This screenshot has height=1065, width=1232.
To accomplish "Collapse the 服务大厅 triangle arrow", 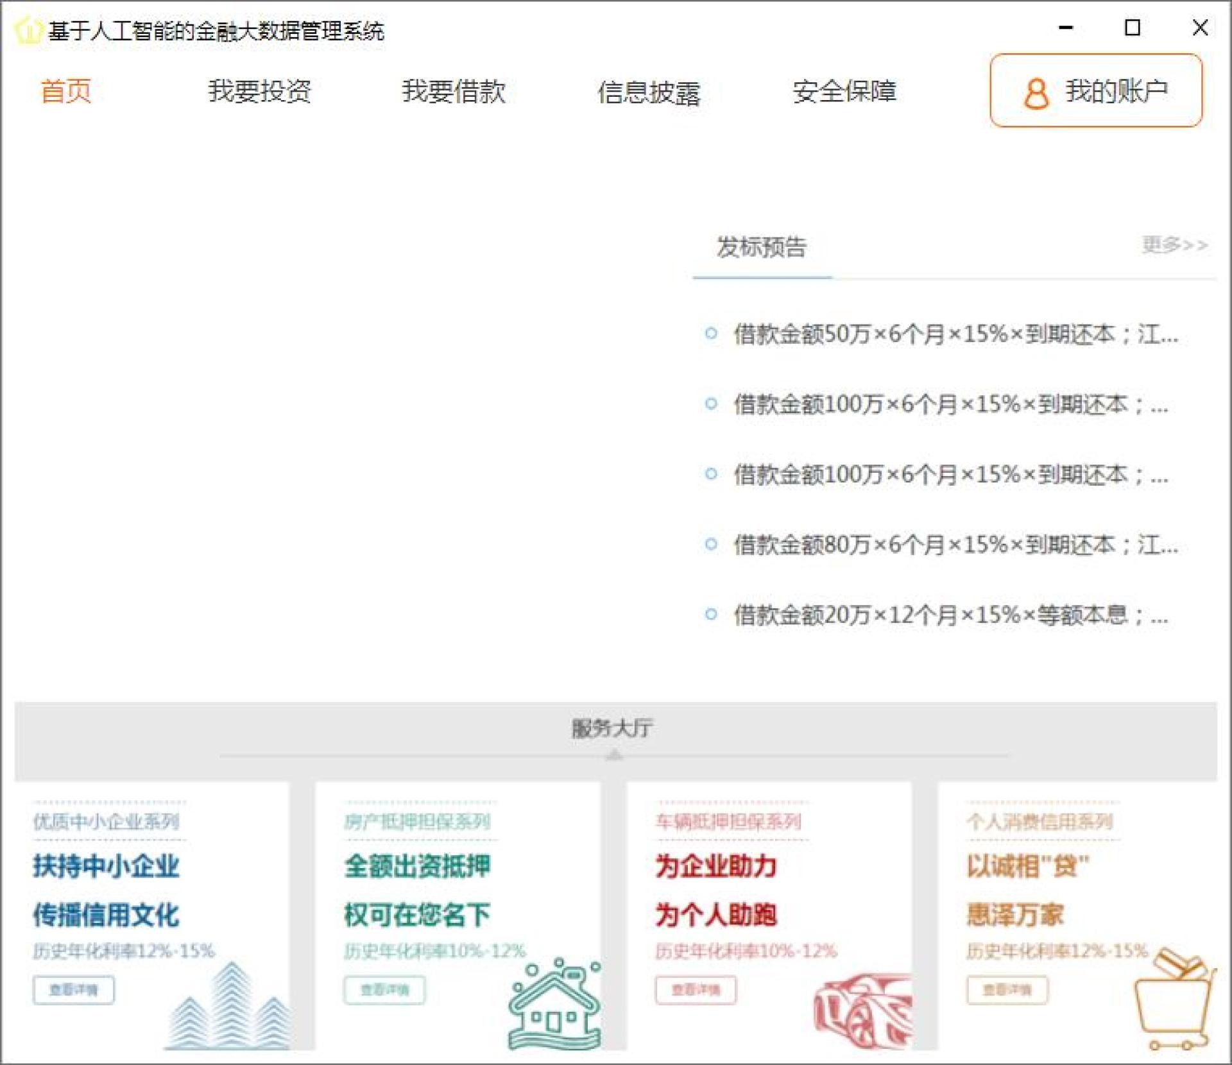I will coord(614,756).
